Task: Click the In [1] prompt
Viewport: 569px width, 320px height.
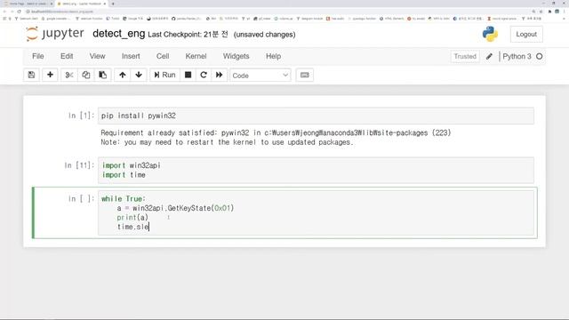Action: [81, 116]
